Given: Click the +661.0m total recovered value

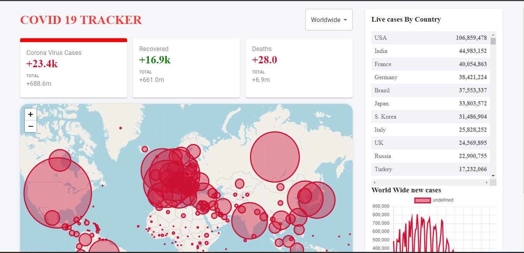Looking at the screenshot, I should pyautogui.click(x=152, y=80).
